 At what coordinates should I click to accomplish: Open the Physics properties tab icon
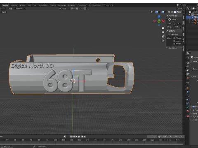(188, 99)
